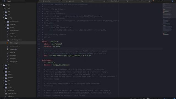Click the key icon beside master.key
This screenshot has width=176, height=99.
coord(8,50)
